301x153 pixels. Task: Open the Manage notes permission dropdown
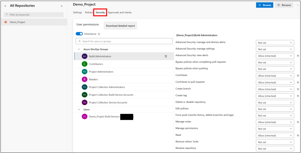[x=275, y=122]
